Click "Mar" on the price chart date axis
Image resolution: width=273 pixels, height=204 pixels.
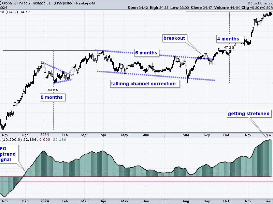coord(84,135)
